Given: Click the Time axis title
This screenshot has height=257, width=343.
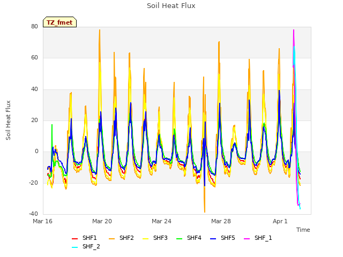Looking at the screenshot, I should pyautogui.click(x=303, y=230).
